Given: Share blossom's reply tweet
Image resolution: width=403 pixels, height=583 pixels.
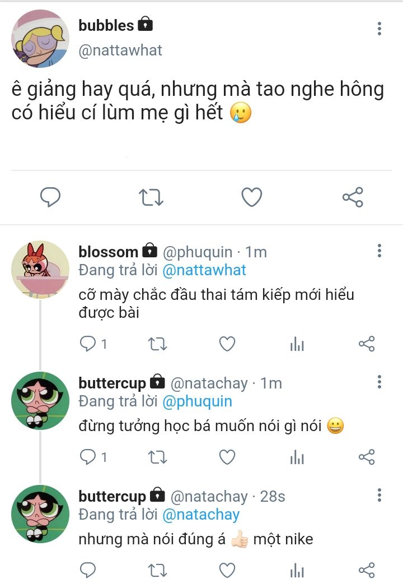Looking at the screenshot, I should [366, 344].
